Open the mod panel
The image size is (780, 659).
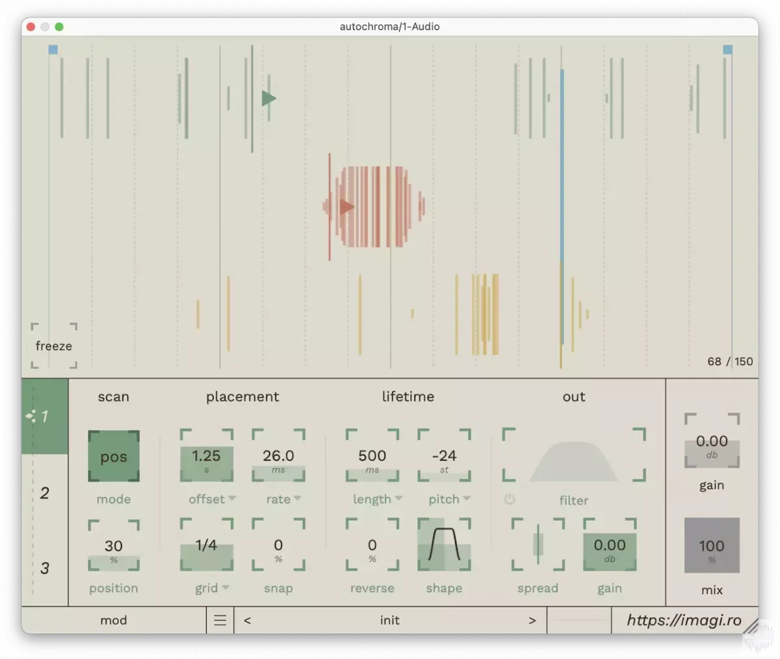click(x=114, y=621)
